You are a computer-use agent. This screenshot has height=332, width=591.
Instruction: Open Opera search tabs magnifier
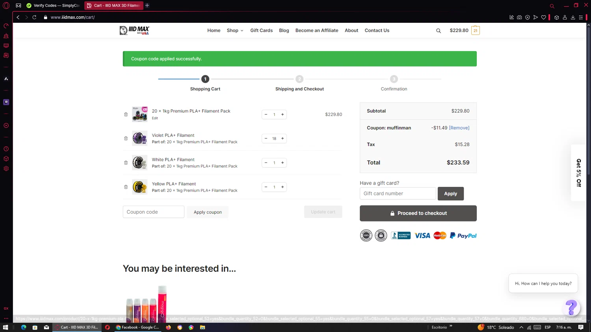click(x=552, y=6)
